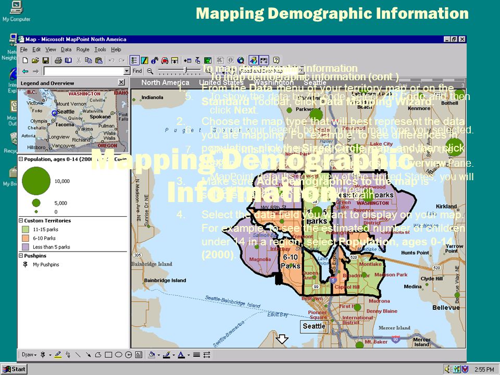Click the open book toolbar icon

[x=68, y=60]
